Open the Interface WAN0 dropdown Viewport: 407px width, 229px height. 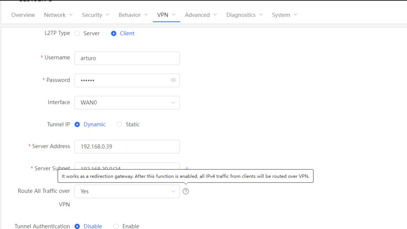click(127, 103)
